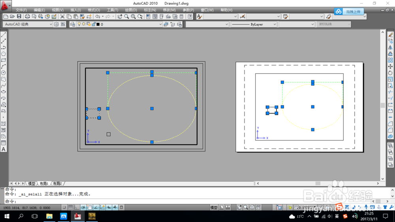Viewport: 395px width, 222px height.
Task: Toggle Dynamic UCS in status bar
Action: pyautogui.click(x=102, y=207)
